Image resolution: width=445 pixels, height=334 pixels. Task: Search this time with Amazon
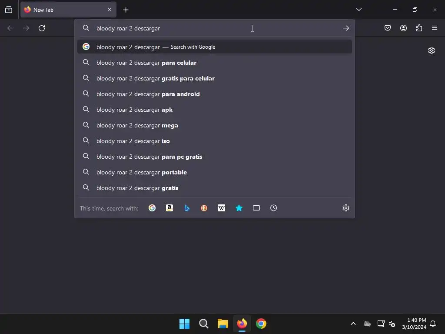(x=169, y=208)
